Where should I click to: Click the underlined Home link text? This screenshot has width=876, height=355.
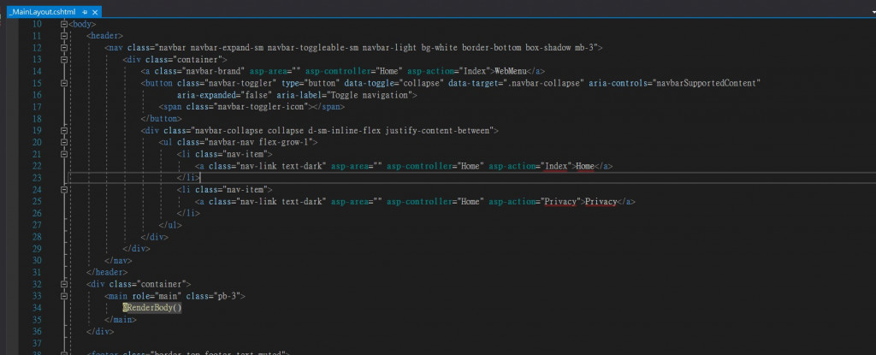tap(585, 166)
